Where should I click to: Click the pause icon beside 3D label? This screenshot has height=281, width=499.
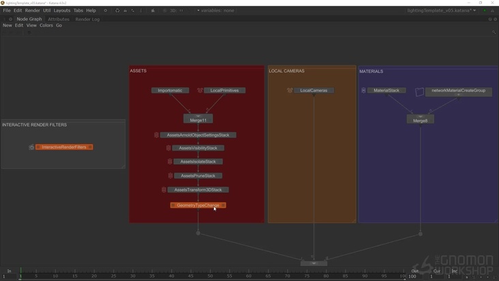tap(181, 10)
